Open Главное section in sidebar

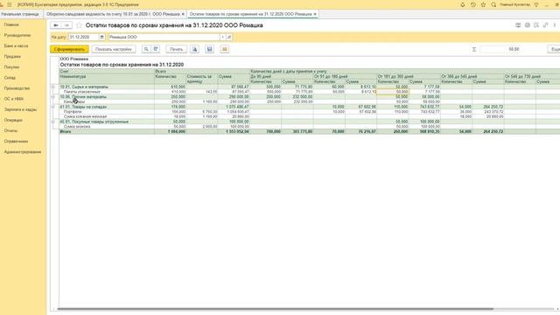pyautogui.click(x=11, y=24)
